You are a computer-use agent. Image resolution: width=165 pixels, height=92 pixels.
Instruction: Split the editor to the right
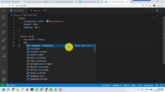pyautogui.click(x=157, y=10)
